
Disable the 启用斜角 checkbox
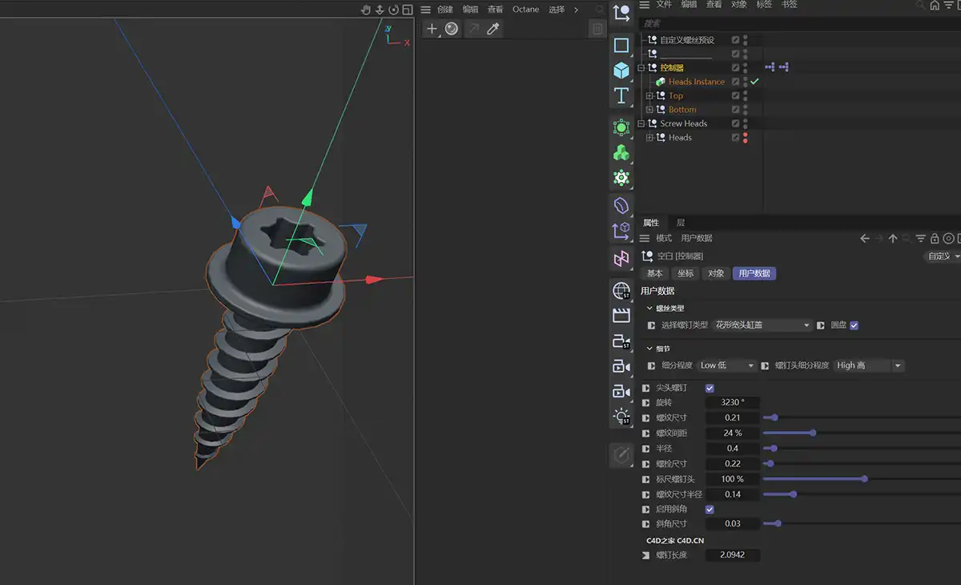[710, 509]
